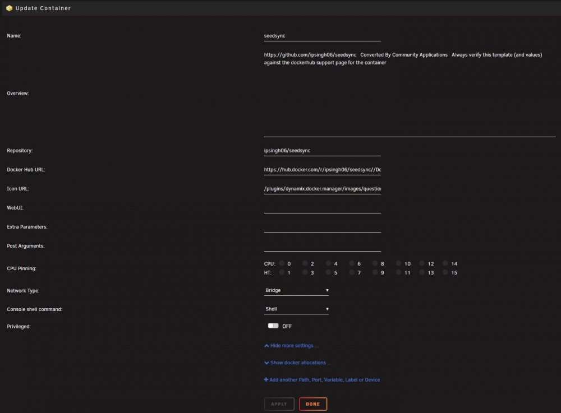The height and width of the screenshot is (413, 561).
Task: Enable HT 11 pinning checkbox
Action: pos(398,272)
